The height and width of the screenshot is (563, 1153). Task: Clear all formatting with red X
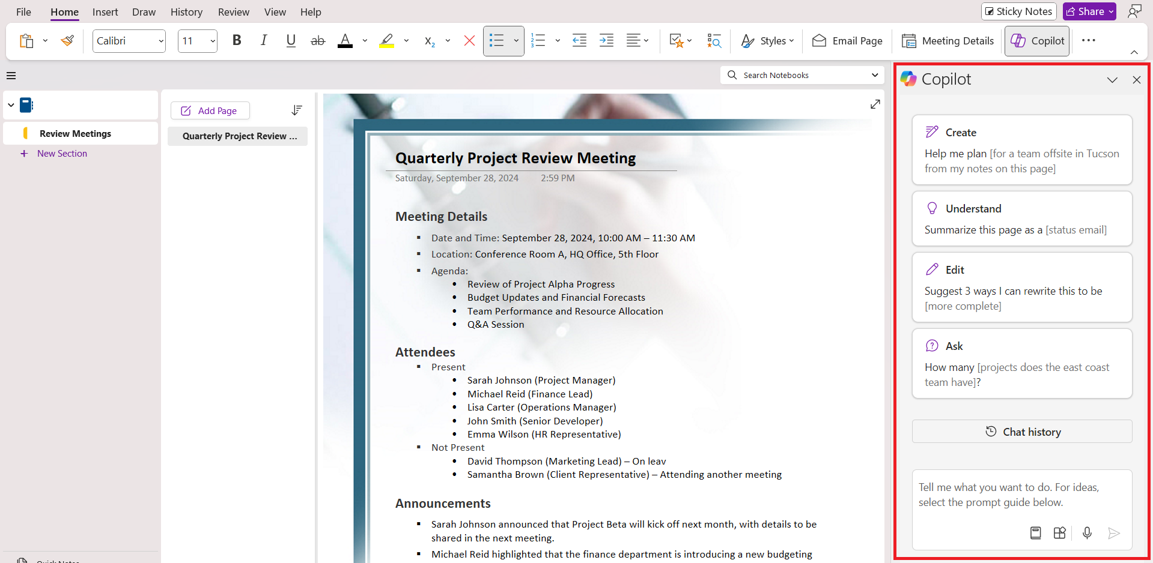[x=469, y=40]
